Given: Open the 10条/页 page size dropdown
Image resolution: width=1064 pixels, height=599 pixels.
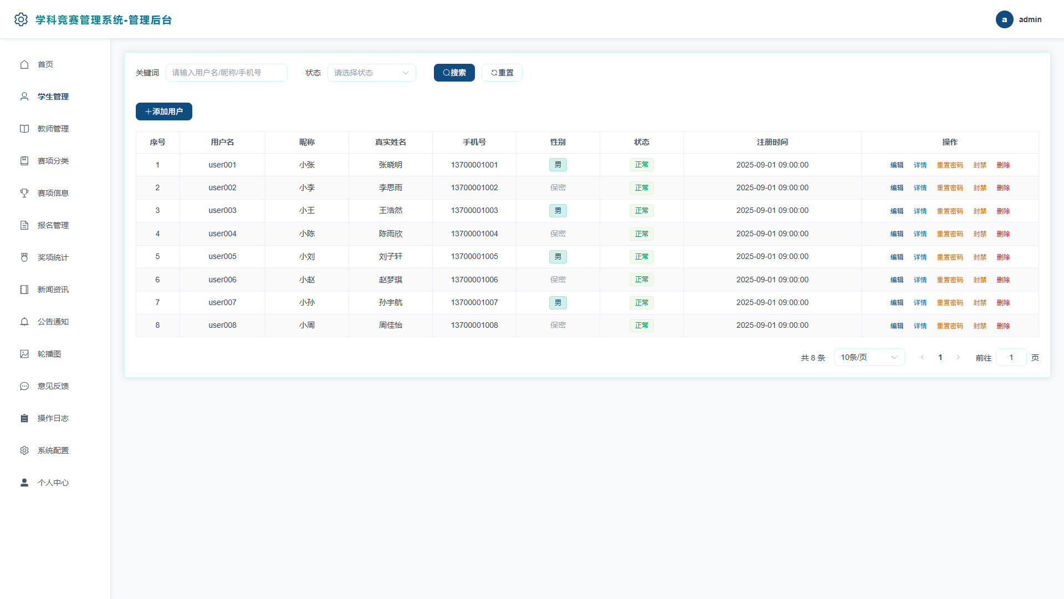Looking at the screenshot, I should click(869, 357).
